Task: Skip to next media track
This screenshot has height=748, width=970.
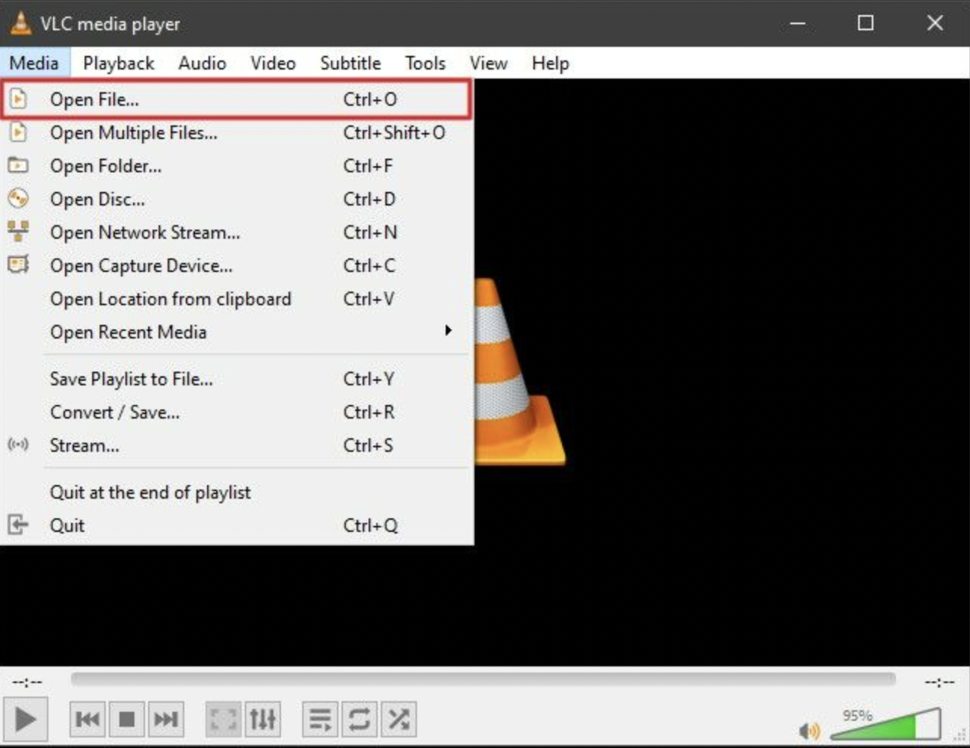Action: pos(165,719)
